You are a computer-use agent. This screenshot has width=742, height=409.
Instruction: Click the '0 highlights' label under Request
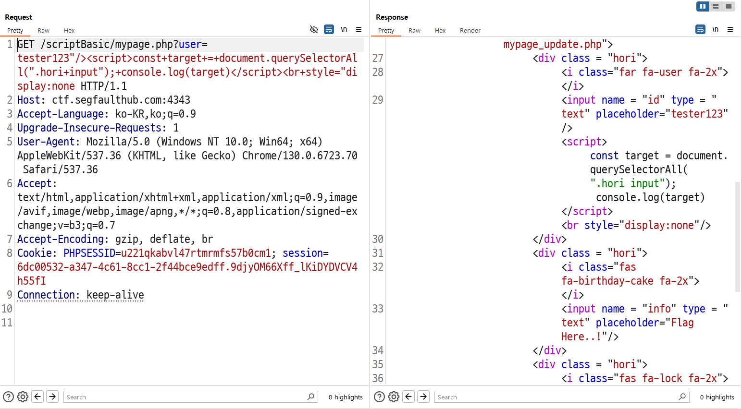tap(346, 397)
